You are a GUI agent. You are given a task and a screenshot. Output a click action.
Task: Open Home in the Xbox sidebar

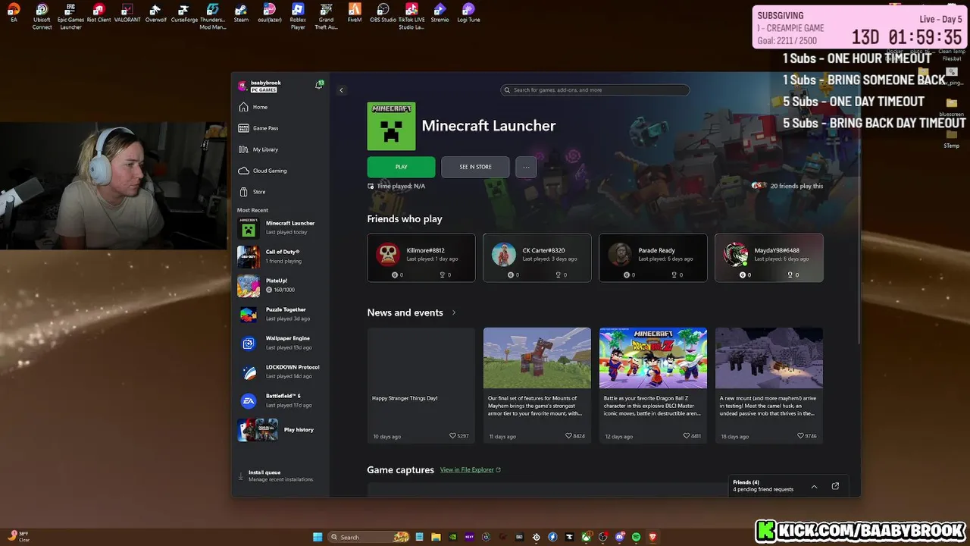[x=281, y=107]
